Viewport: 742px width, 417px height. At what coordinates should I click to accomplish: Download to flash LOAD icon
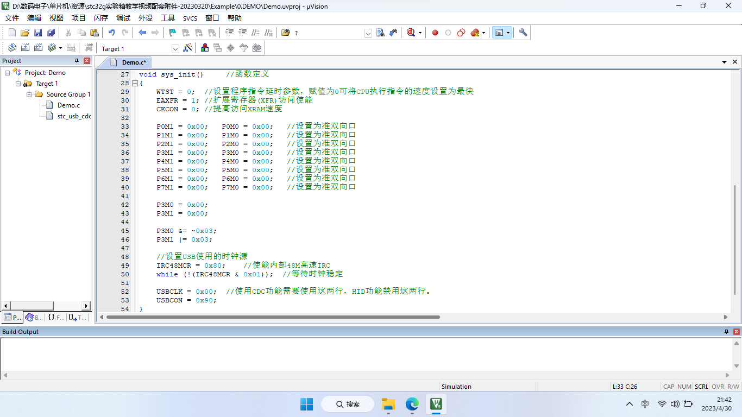(89, 48)
